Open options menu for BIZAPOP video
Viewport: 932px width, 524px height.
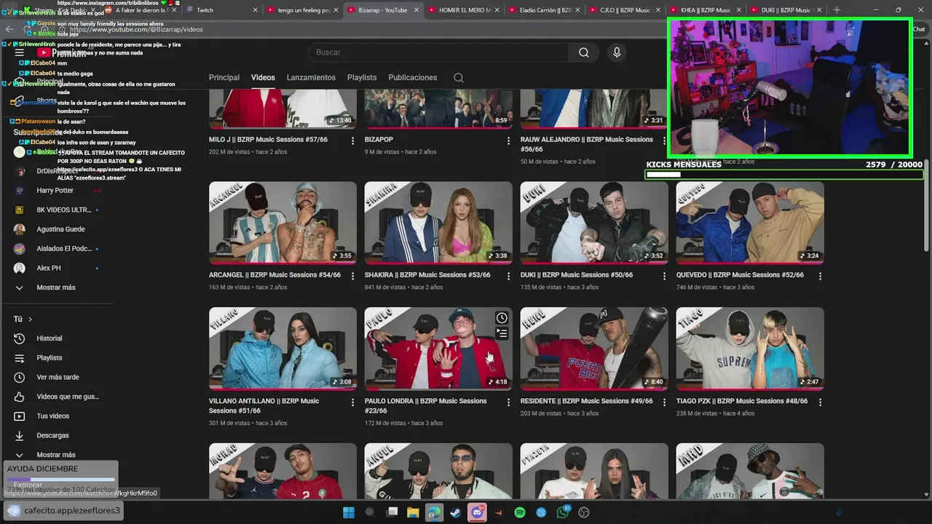click(509, 140)
